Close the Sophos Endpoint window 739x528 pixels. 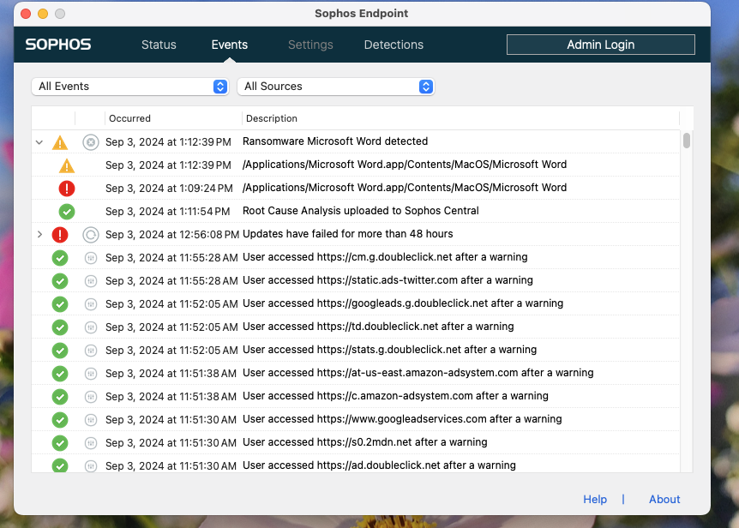pos(26,14)
